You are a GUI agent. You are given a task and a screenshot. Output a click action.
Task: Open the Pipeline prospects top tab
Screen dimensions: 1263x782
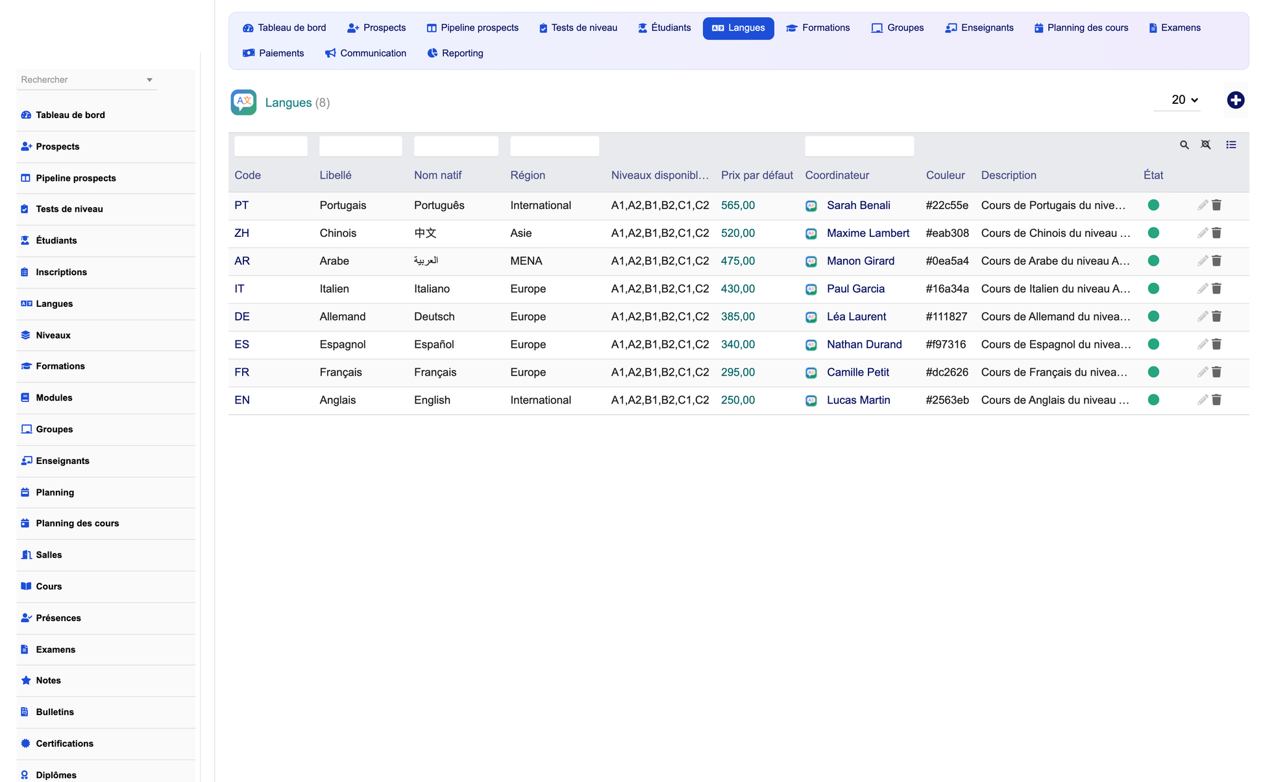click(x=472, y=28)
